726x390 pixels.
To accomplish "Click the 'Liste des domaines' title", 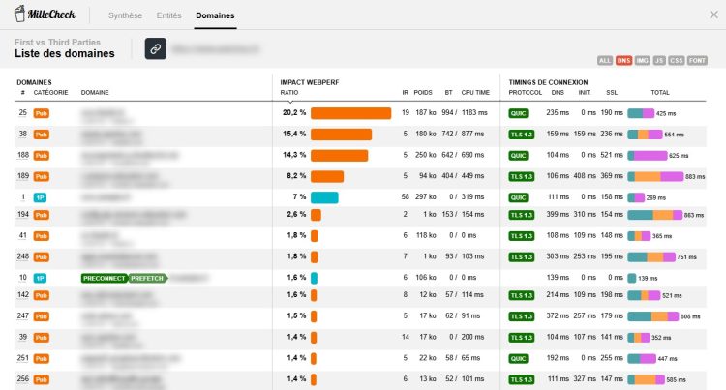I will (64, 53).
